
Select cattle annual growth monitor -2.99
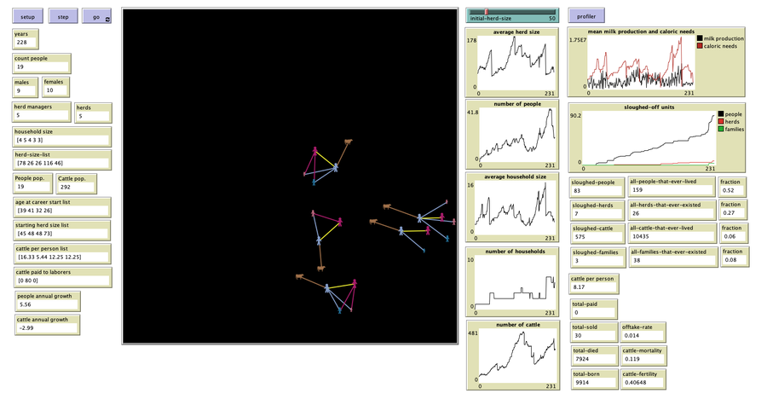point(48,325)
